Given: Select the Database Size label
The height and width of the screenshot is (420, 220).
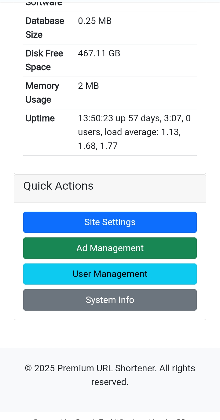Looking at the screenshot, I should pos(45,28).
